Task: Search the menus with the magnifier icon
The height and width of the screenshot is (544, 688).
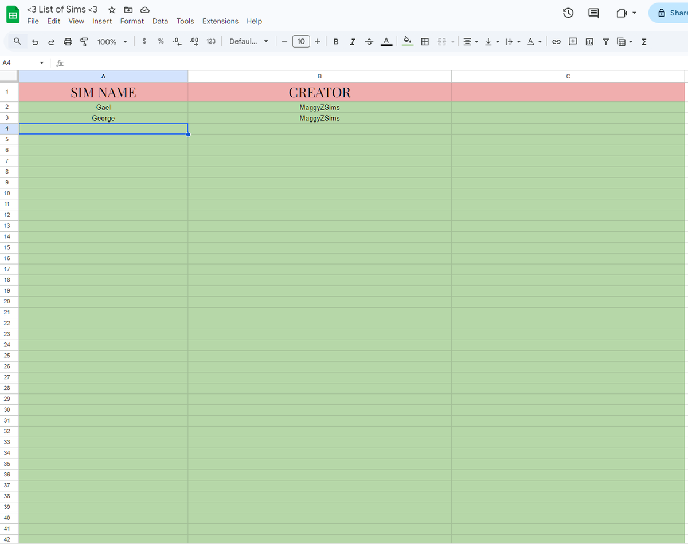Action: click(x=18, y=41)
